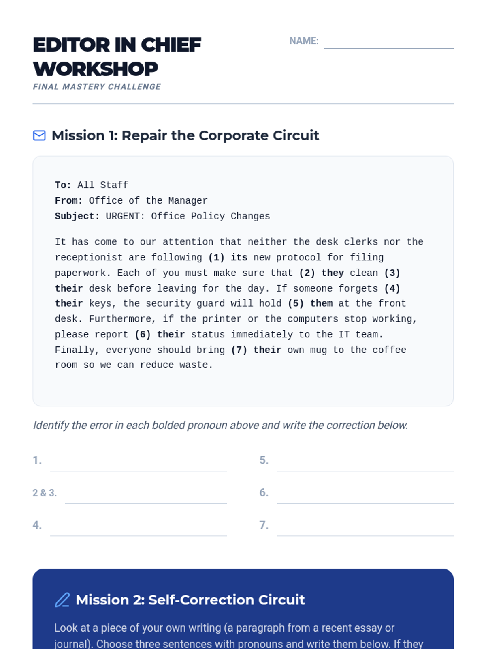The image size is (486, 649).
Task: Click the bolded pronoun "them" marked (5)
Action: click(x=321, y=303)
